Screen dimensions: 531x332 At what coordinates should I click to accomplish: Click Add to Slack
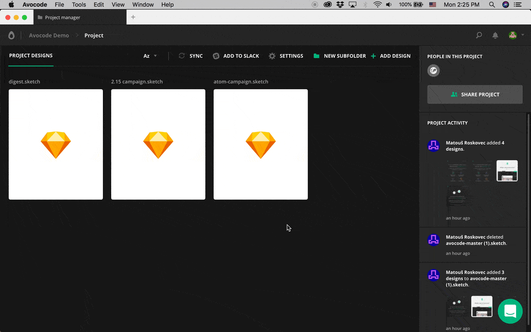tap(236, 56)
